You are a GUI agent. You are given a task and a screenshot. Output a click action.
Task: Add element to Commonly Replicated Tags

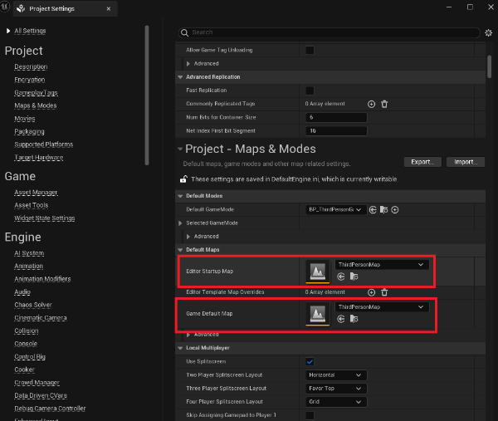[371, 104]
